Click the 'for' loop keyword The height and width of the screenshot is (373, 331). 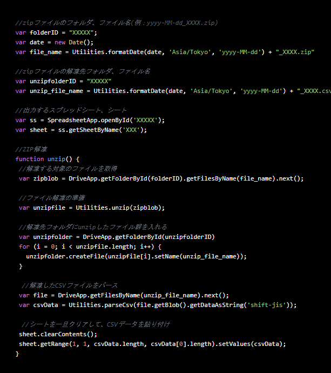[x=24, y=247]
